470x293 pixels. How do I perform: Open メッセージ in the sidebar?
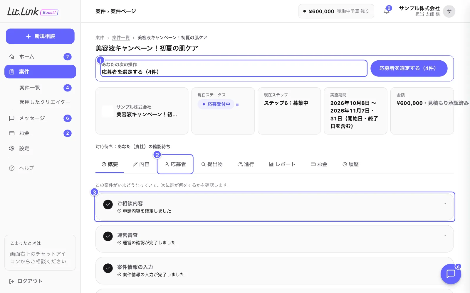click(40, 118)
